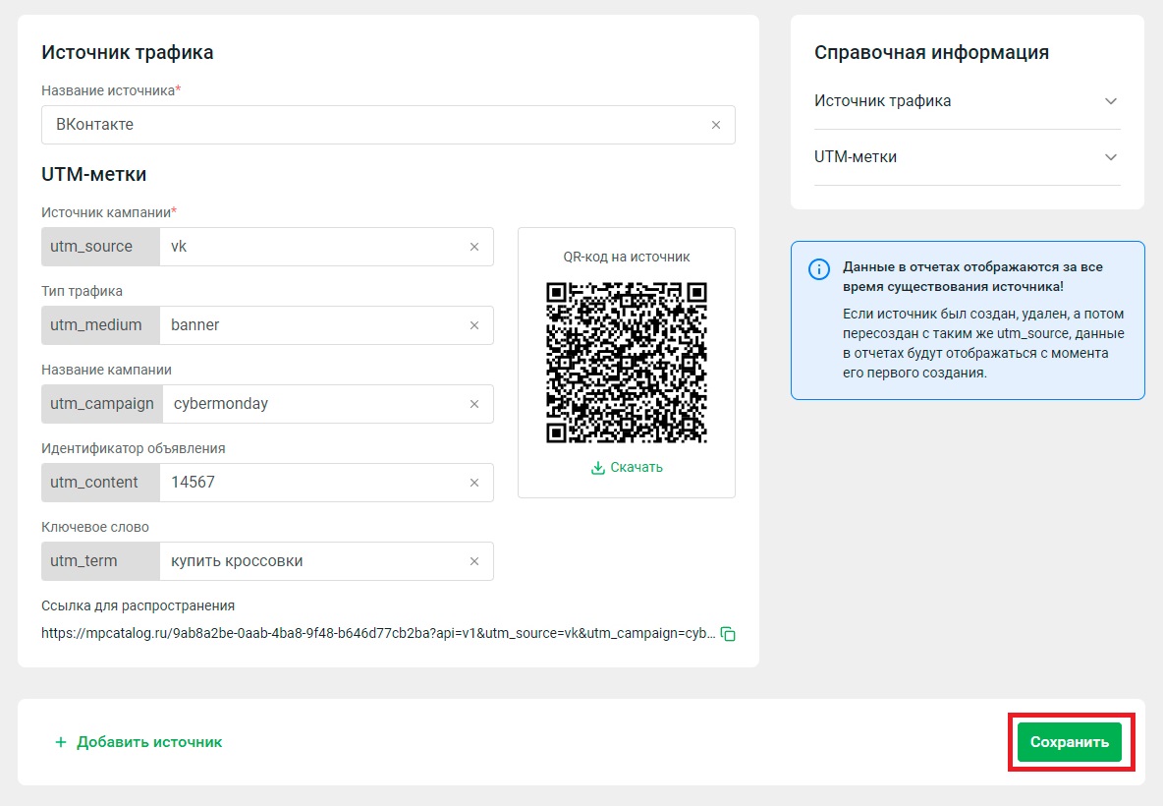Click the QR code image
Viewport: 1163px width, 806px height.
point(627,362)
